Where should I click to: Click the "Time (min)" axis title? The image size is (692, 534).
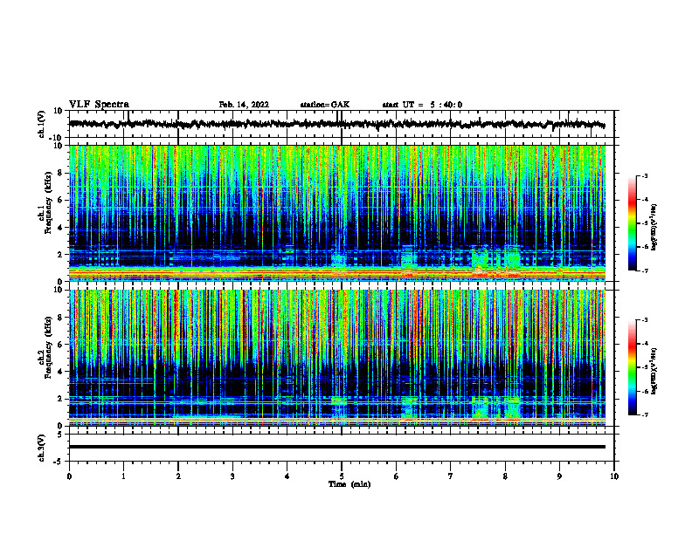(349, 484)
